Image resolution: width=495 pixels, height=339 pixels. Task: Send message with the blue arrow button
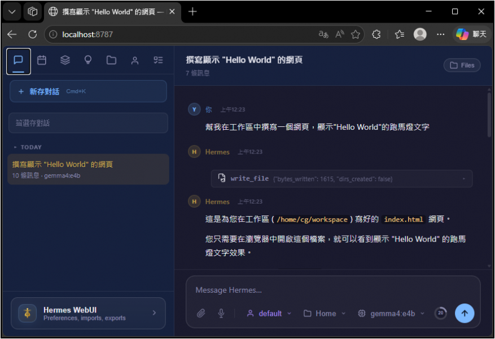465,313
